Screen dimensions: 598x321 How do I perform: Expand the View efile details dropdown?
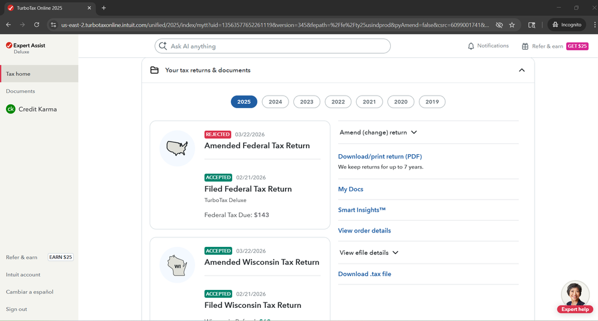point(369,252)
